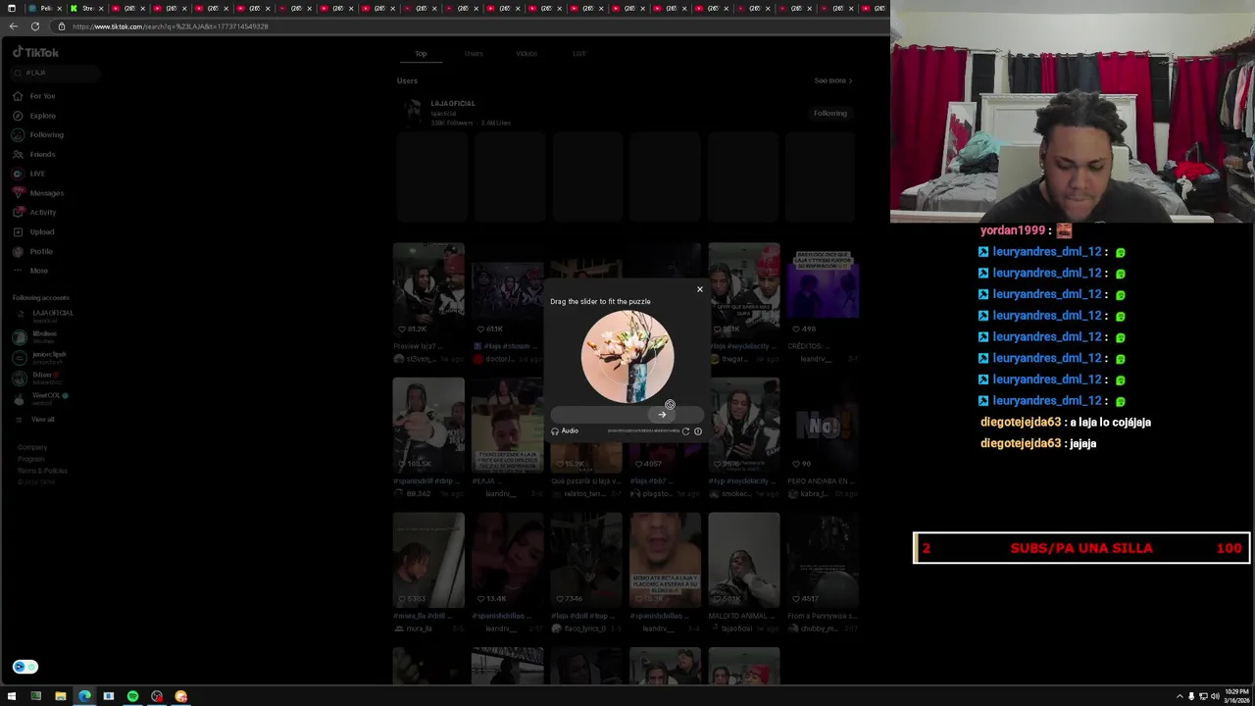
Task: Open the Windows Start menu
Action: coord(12,696)
